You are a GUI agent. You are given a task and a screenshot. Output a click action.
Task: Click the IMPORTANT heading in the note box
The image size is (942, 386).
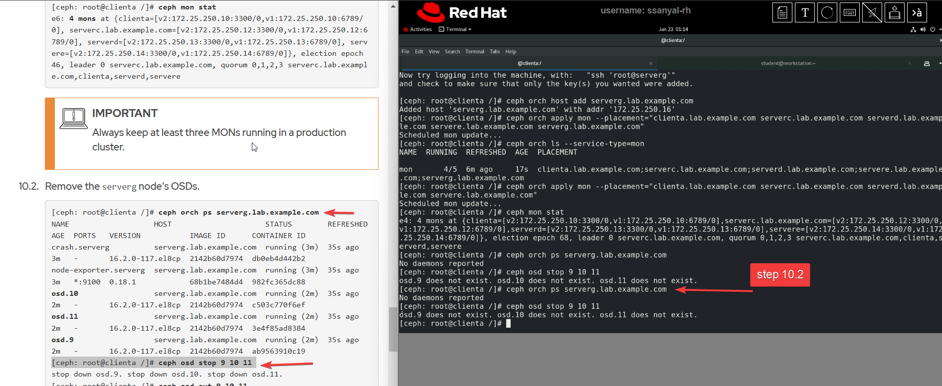click(125, 114)
